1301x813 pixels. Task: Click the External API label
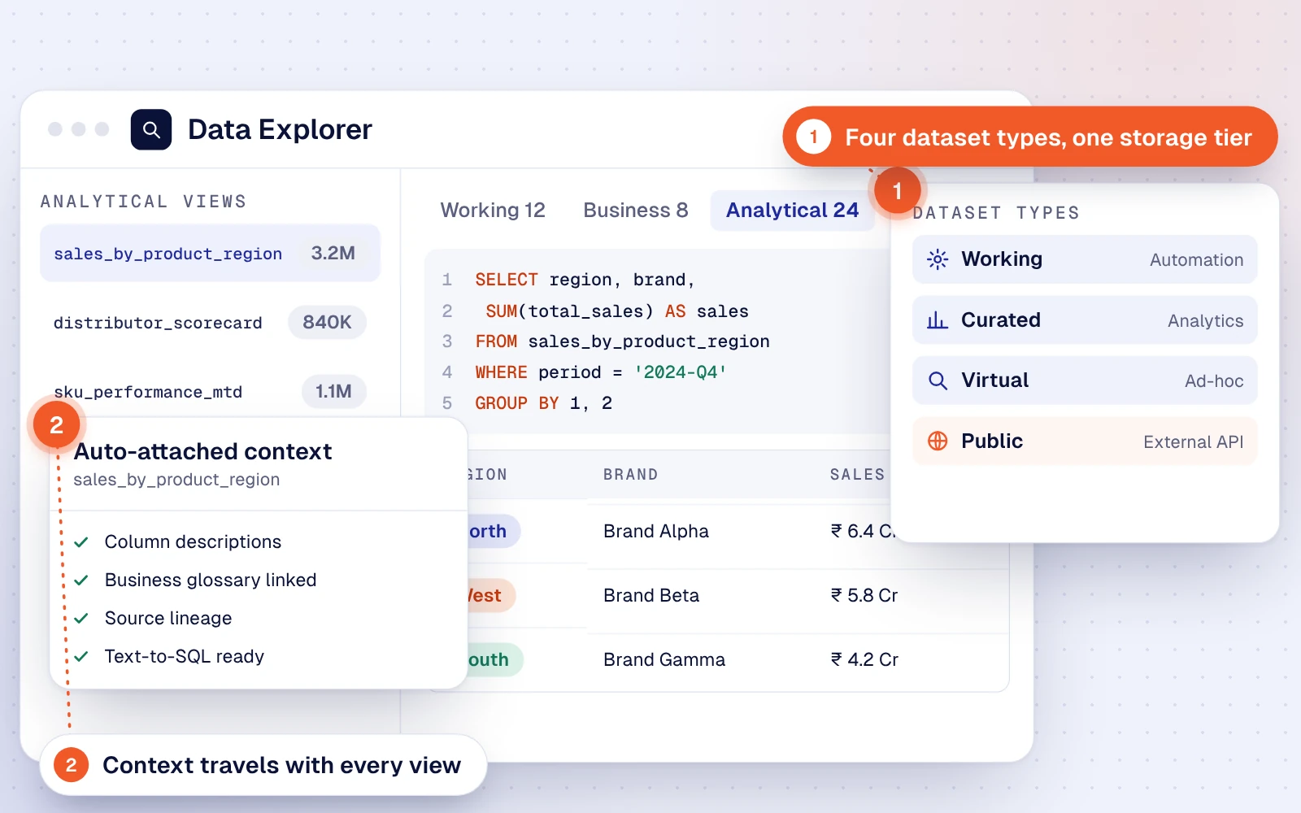[1193, 442]
